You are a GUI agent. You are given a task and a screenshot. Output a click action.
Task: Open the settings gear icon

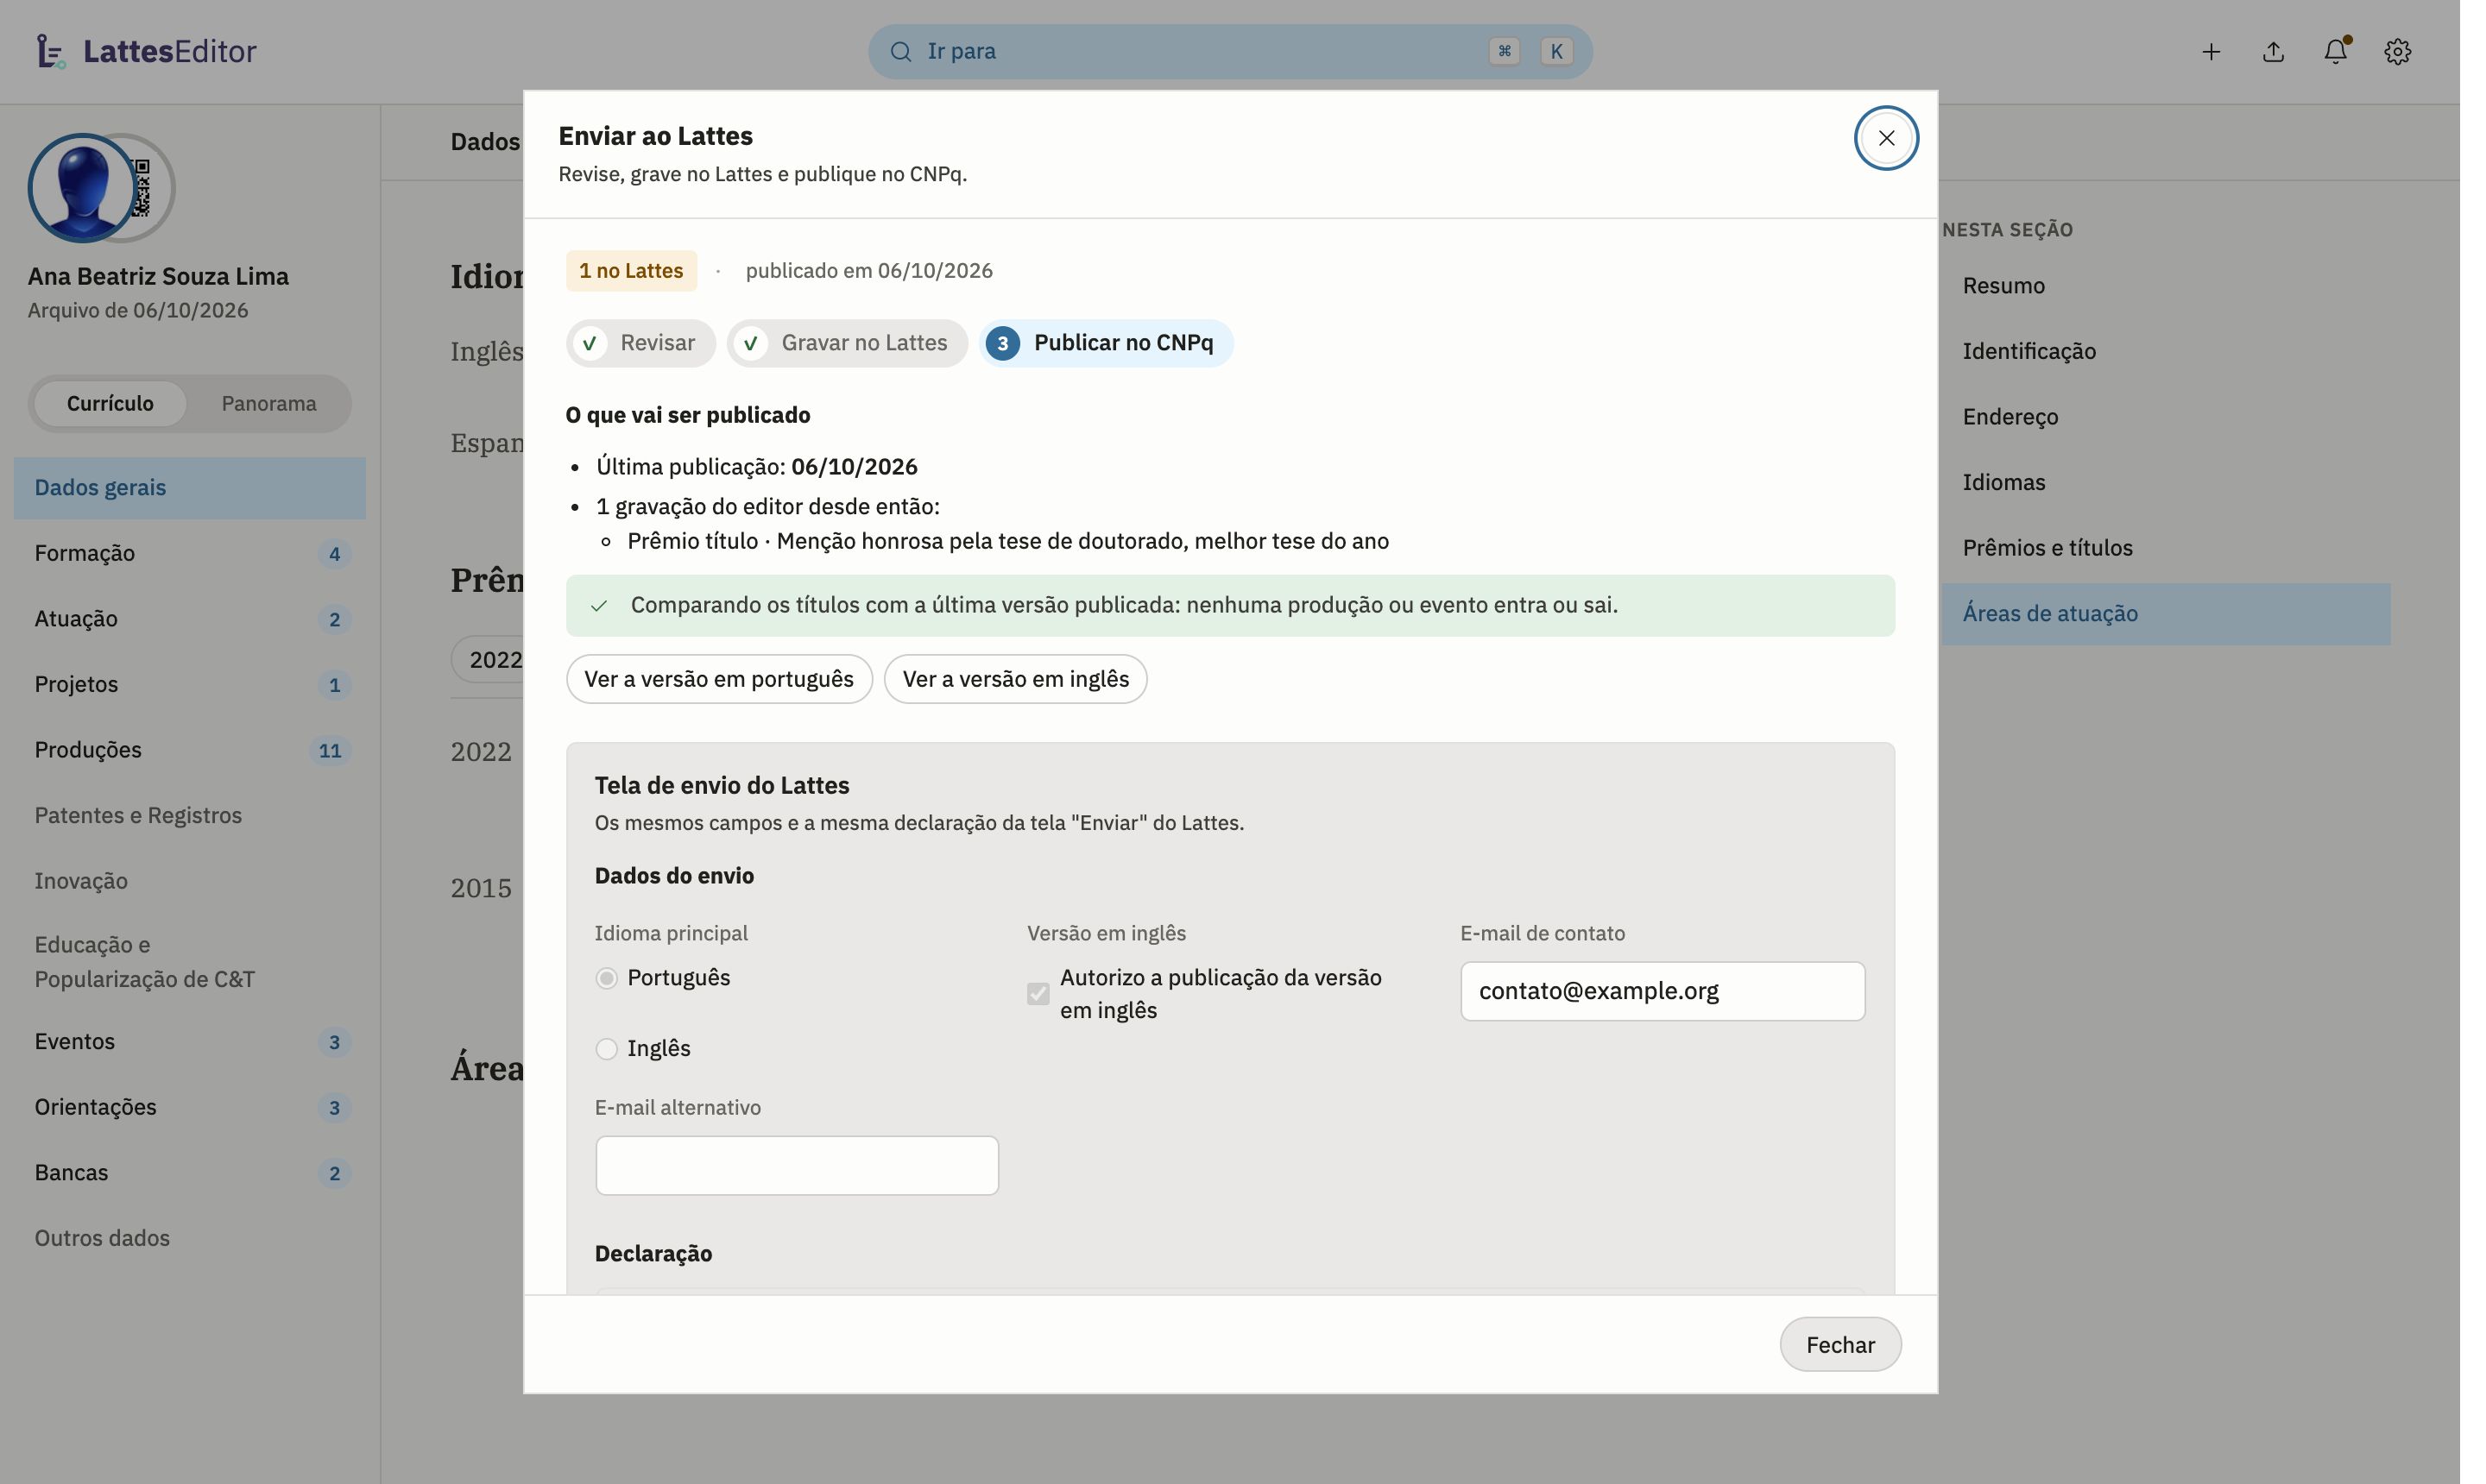pyautogui.click(x=2397, y=52)
